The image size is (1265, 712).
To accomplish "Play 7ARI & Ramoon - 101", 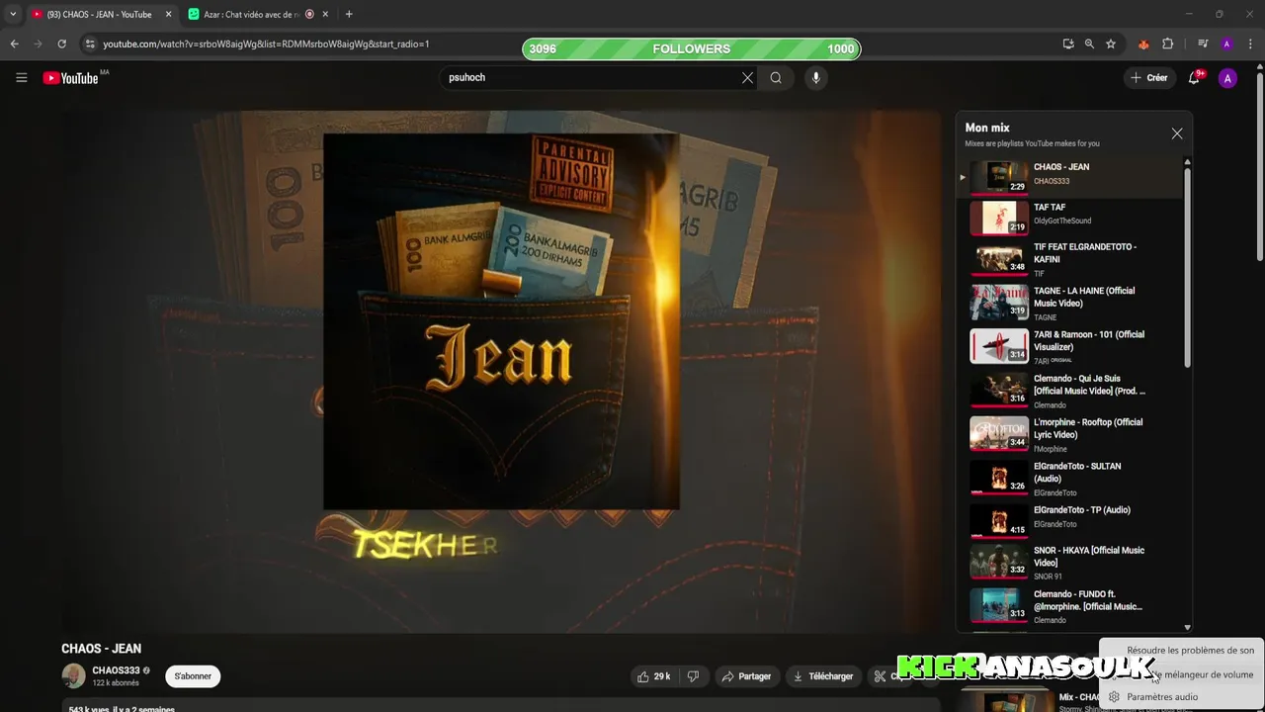I will click(x=1071, y=347).
